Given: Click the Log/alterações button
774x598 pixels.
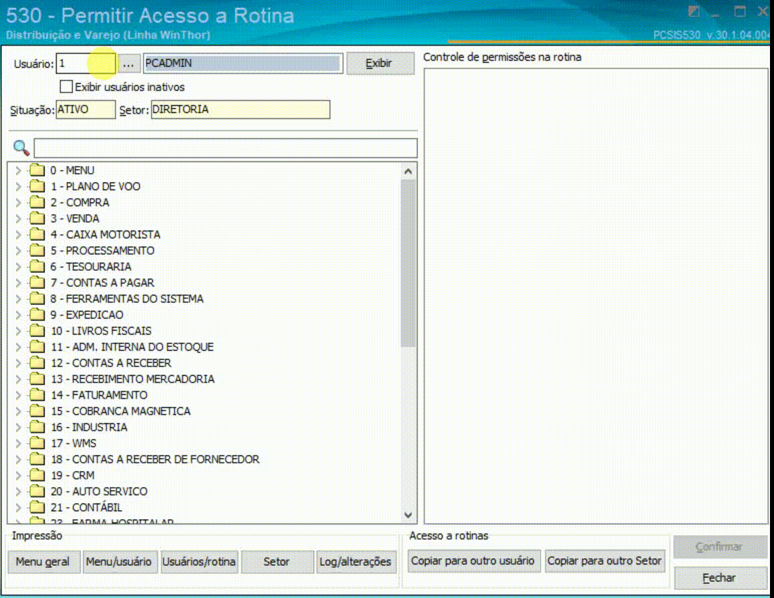Looking at the screenshot, I should pyautogui.click(x=356, y=562).
